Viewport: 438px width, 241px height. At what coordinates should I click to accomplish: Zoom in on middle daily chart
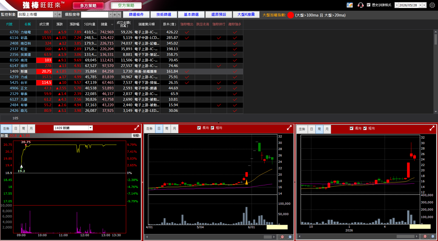(x=282, y=237)
